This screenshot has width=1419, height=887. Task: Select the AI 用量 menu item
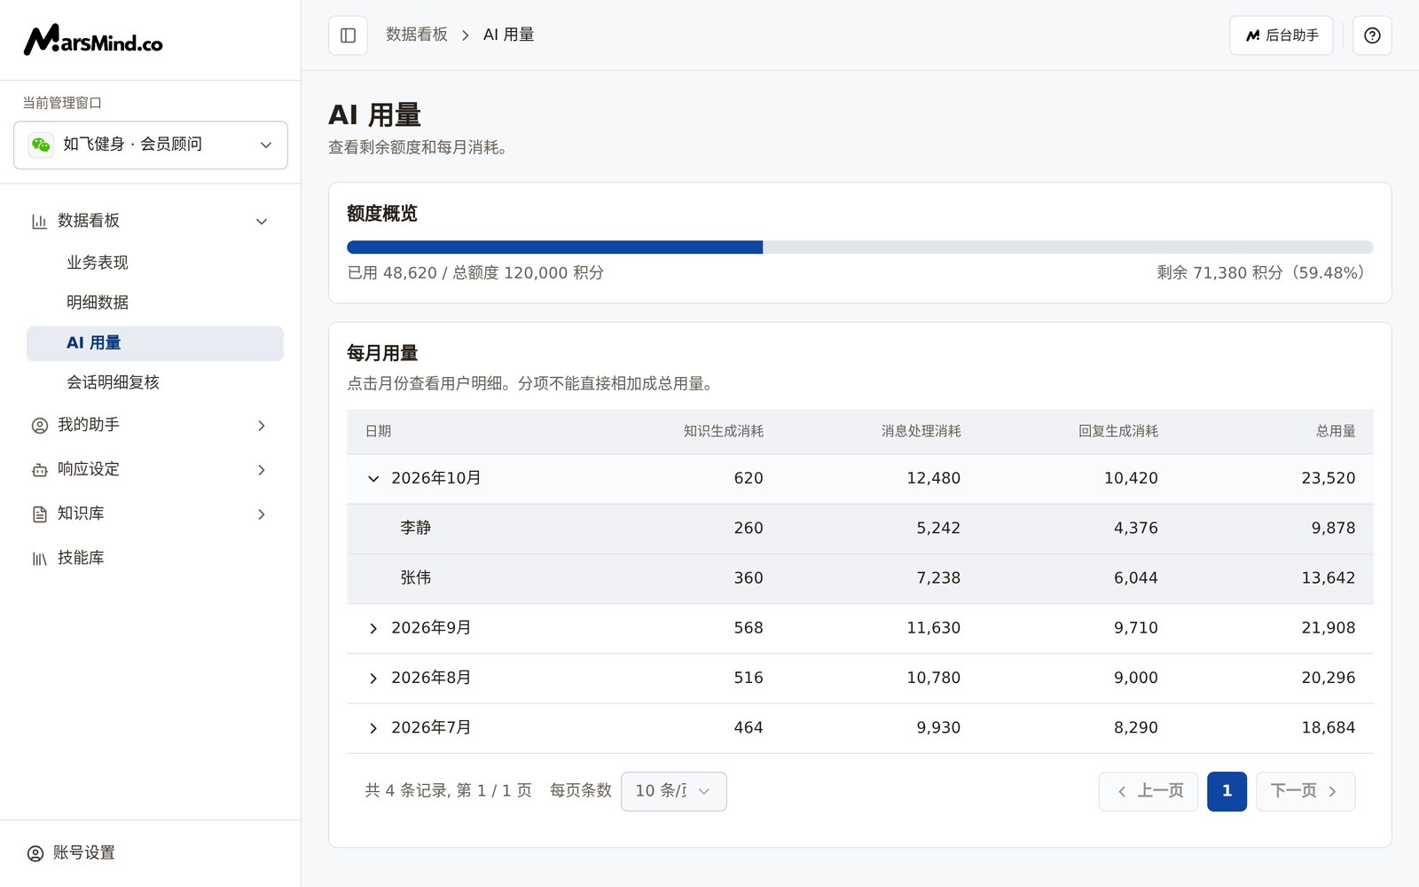(x=155, y=343)
